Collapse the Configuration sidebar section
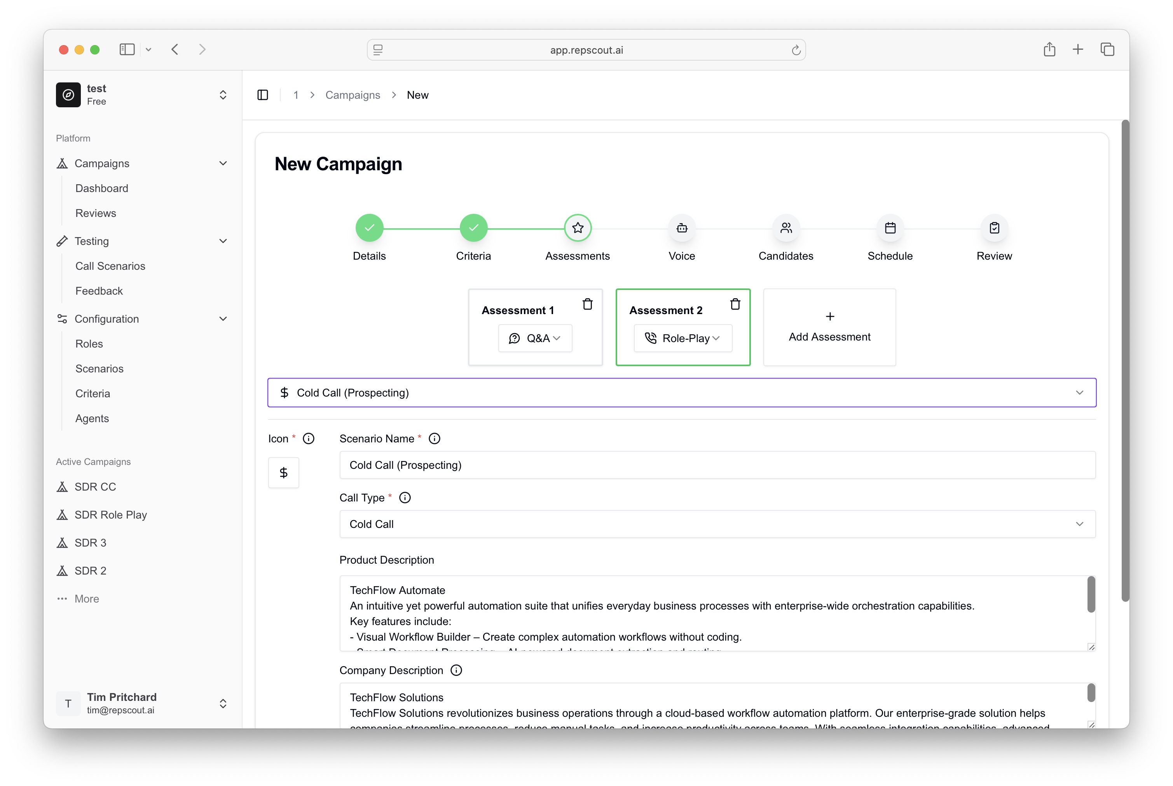Screen dimensions: 1173x786 coord(223,319)
